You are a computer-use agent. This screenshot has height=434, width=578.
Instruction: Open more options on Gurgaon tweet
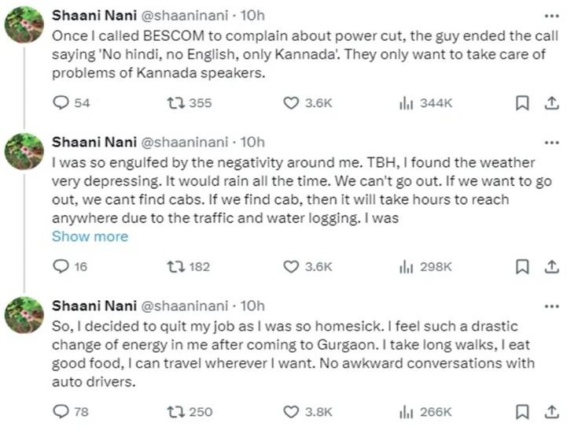(551, 306)
